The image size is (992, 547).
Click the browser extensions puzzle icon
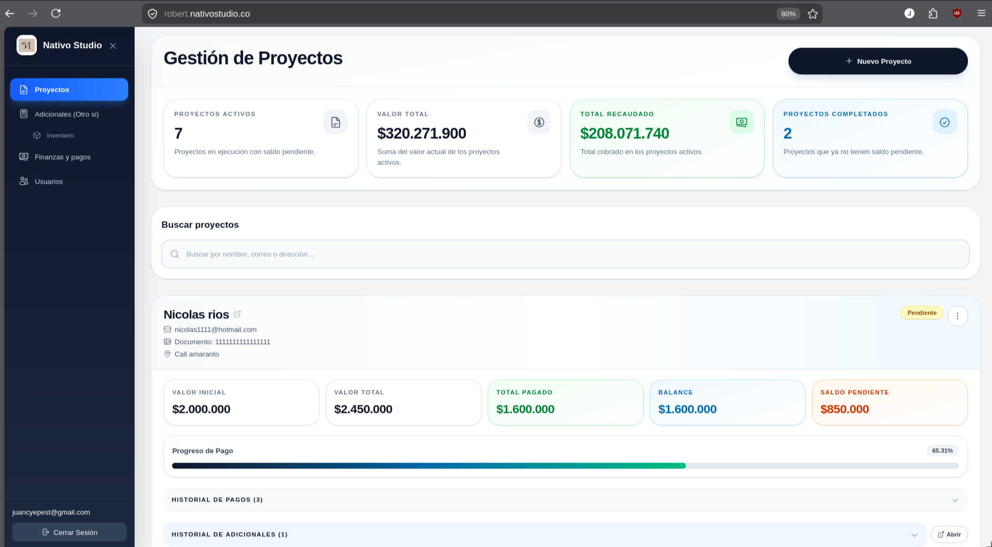(x=933, y=14)
